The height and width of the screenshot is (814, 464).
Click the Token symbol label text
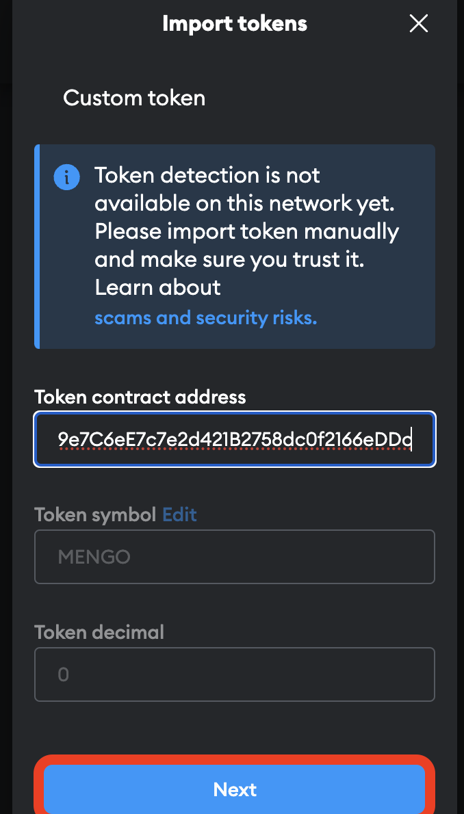95,514
